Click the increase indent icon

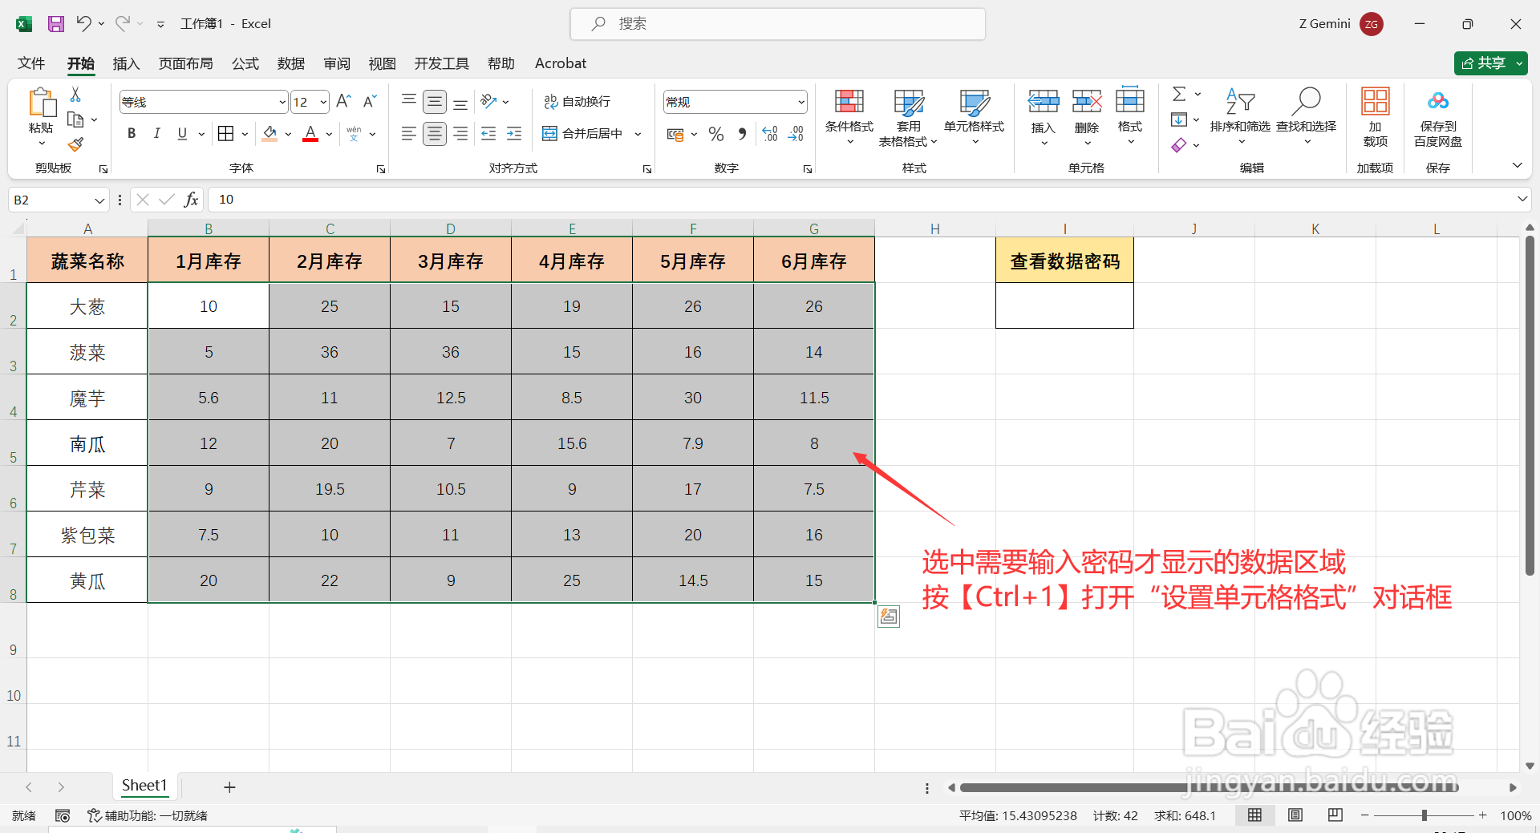(514, 134)
